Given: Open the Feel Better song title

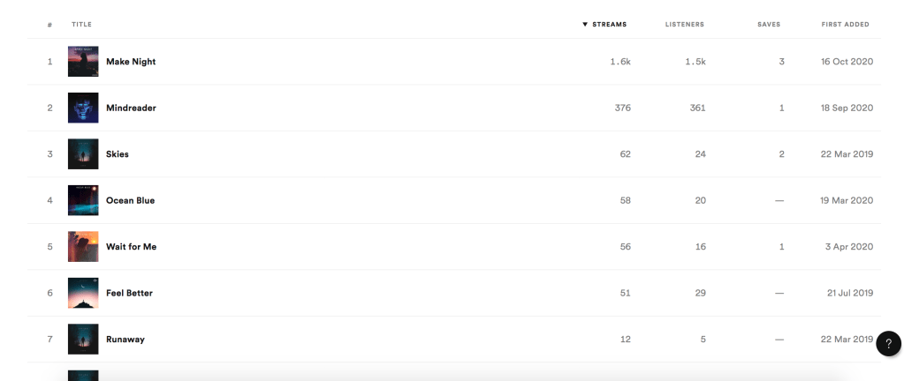Looking at the screenshot, I should click(129, 293).
